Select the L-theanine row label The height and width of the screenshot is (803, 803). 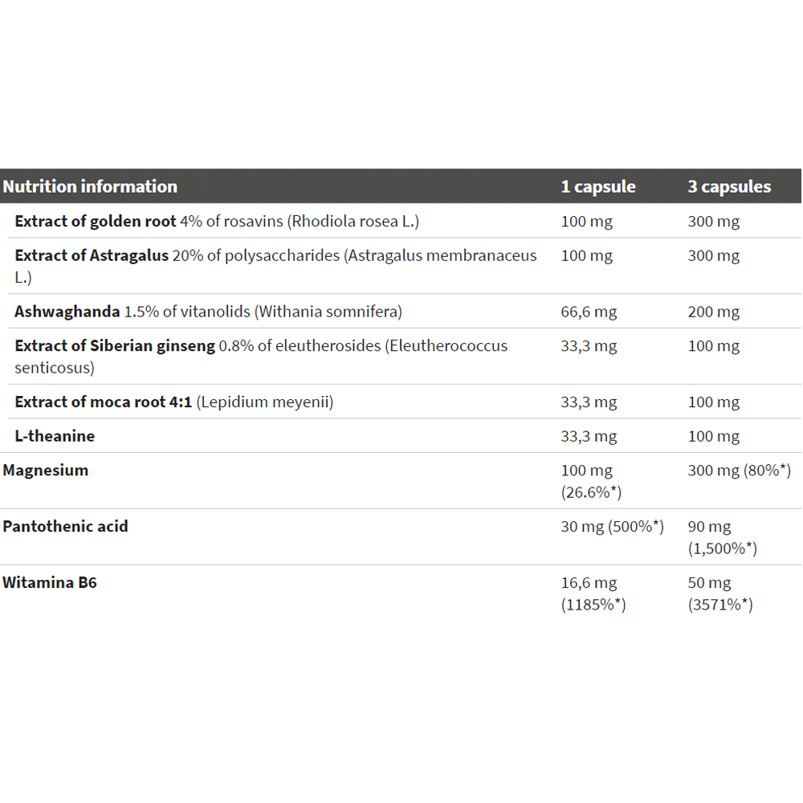click(55, 436)
